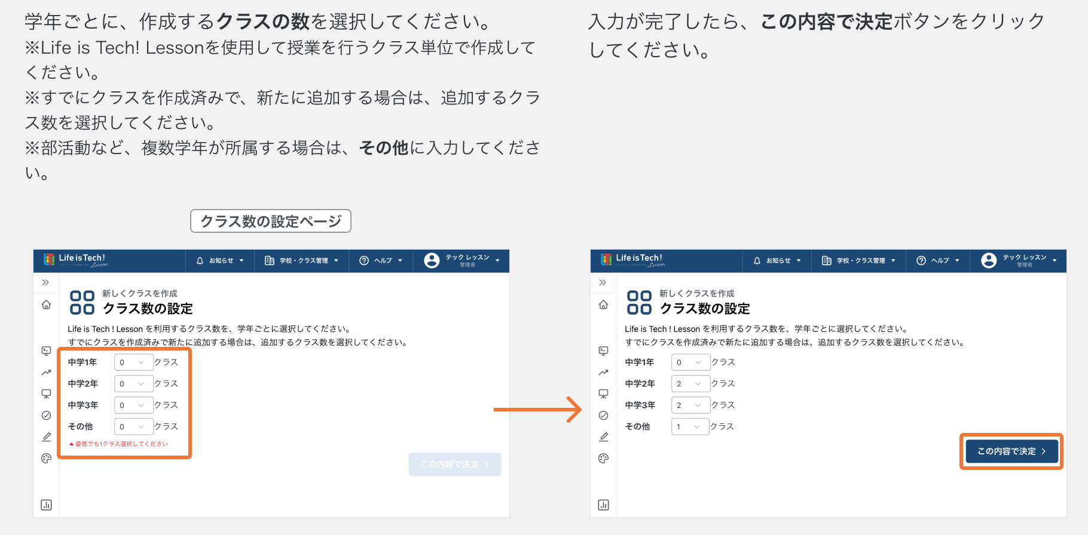
Task: Click bell icon for お知らせ, right screenshot
Action: 757,261
